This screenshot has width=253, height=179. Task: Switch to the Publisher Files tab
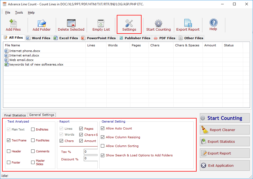(135, 38)
